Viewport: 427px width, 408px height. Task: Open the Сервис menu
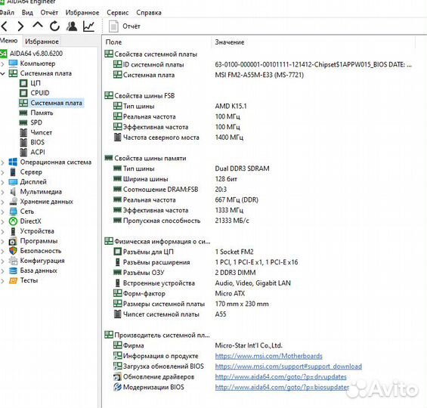point(117,13)
